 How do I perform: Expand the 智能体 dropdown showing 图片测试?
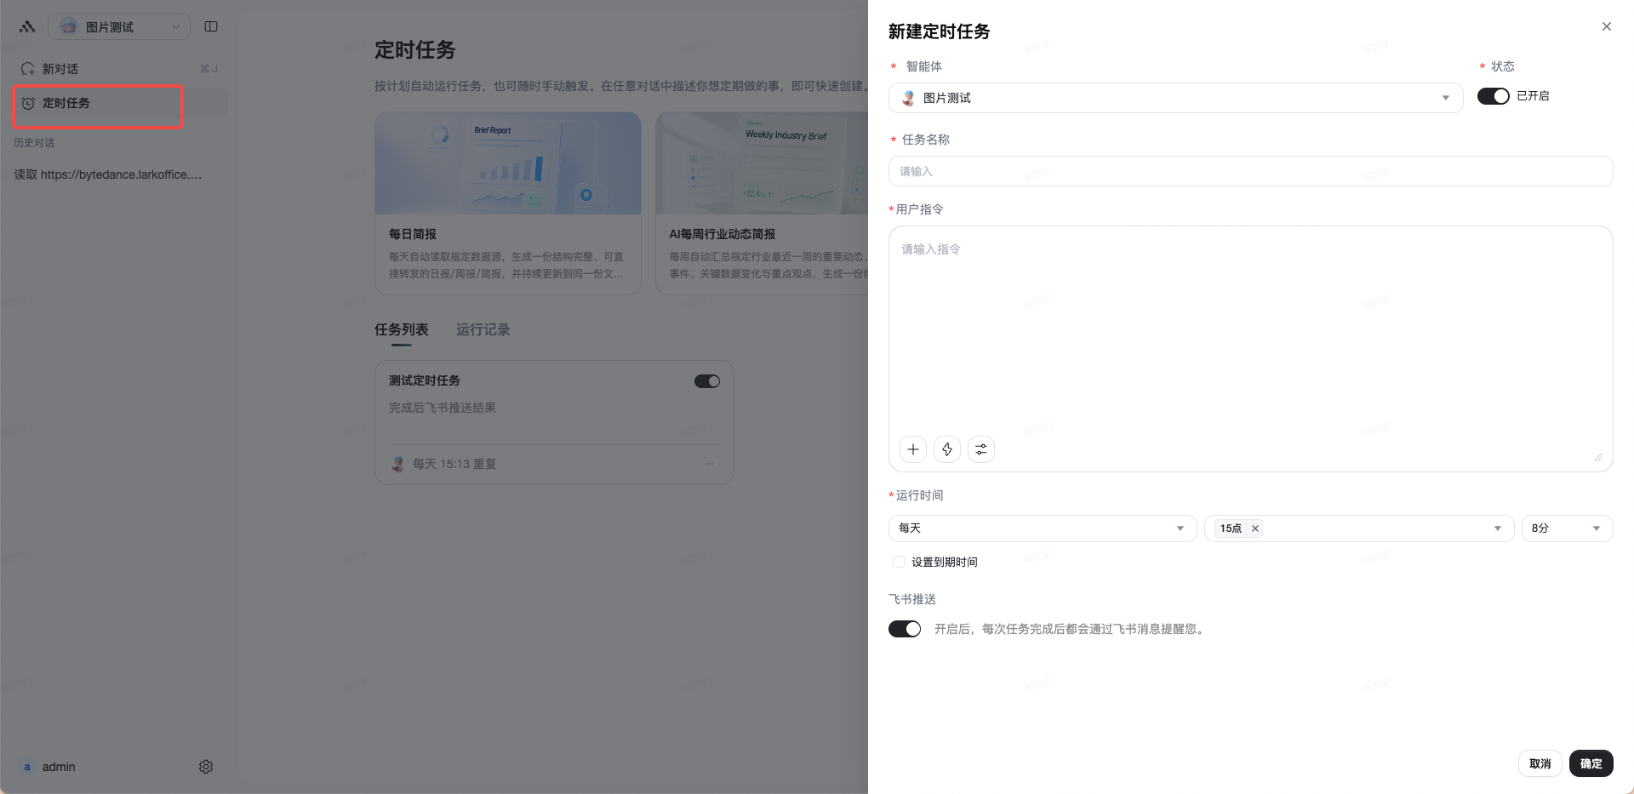1175,98
